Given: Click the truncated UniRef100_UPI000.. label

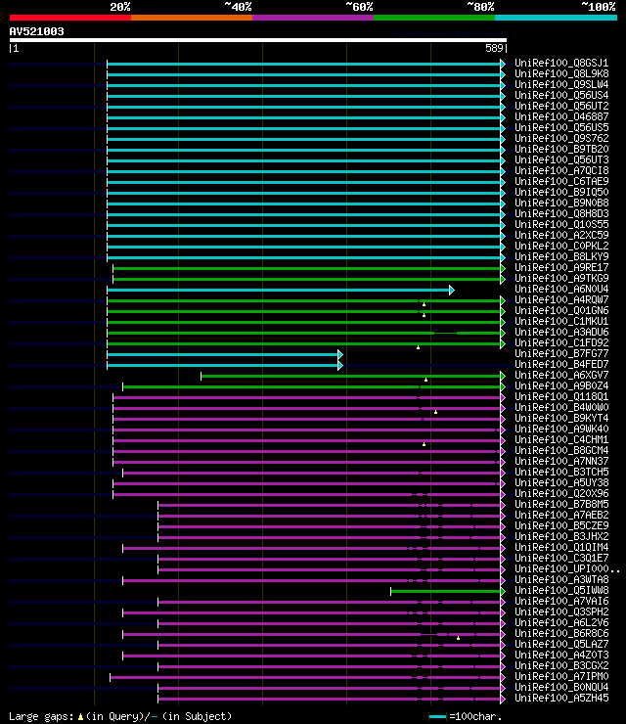Looking at the screenshot, I should pyautogui.click(x=567, y=568).
